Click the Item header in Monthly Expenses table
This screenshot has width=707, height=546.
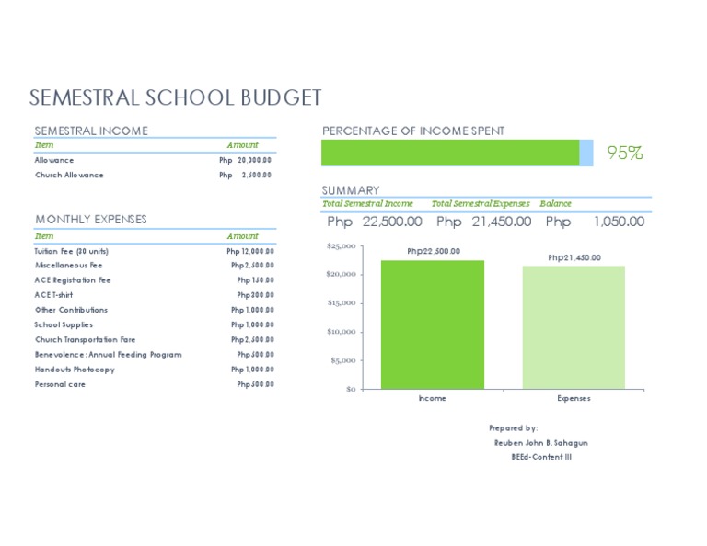(x=44, y=236)
